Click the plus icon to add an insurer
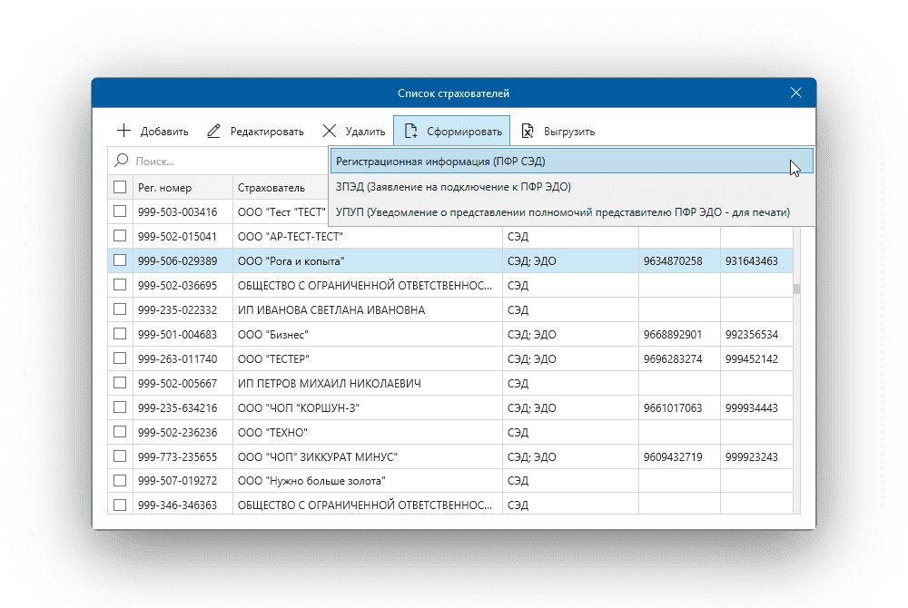This screenshot has width=908, height=608. pos(123,131)
